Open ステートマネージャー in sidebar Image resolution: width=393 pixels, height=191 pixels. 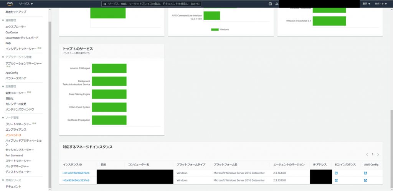tap(18, 161)
